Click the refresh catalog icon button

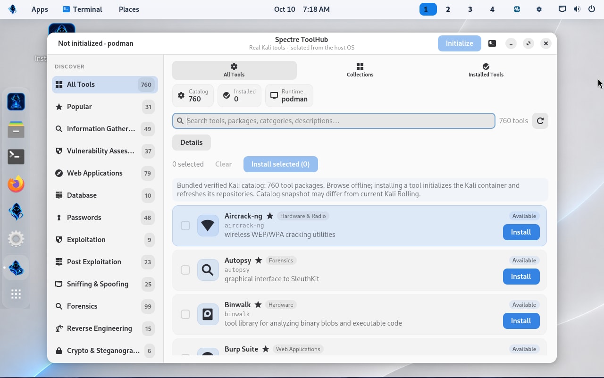(x=540, y=121)
